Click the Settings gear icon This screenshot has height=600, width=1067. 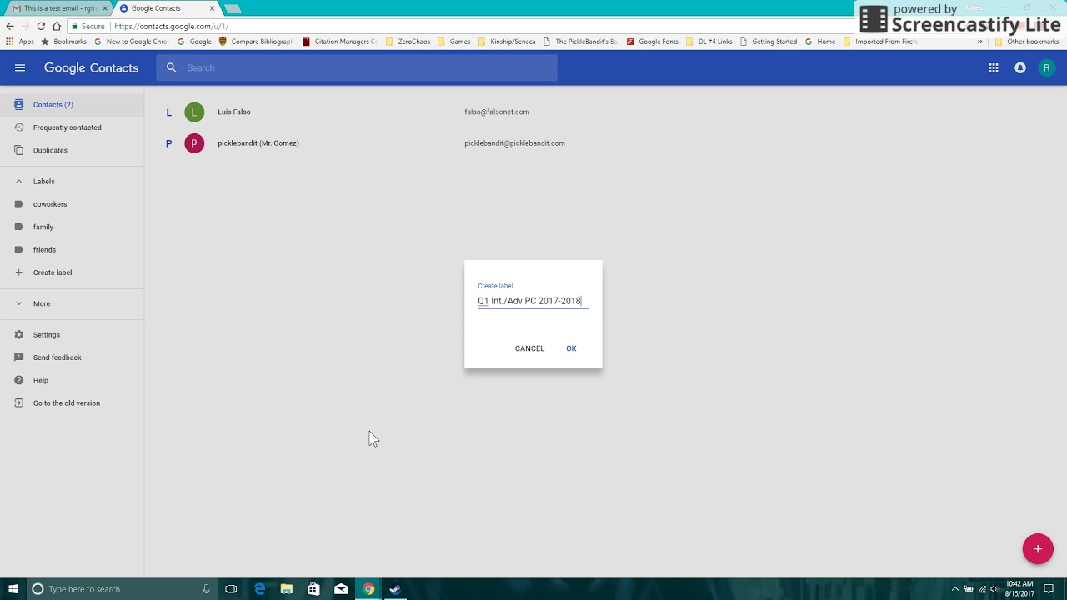tap(18, 335)
